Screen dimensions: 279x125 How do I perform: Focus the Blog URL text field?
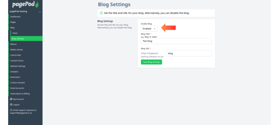click(x=189, y=53)
